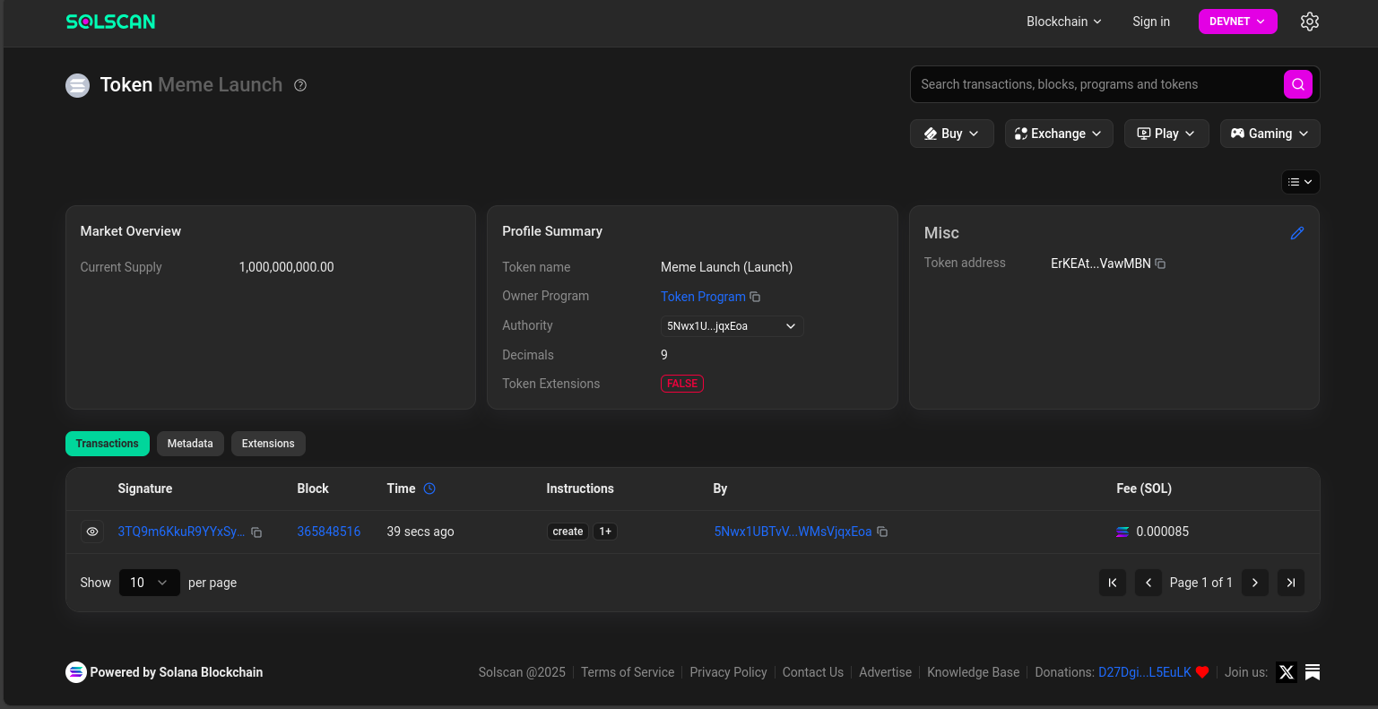
Task: Toggle the time format clock icon
Action: [x=429, y=489]
